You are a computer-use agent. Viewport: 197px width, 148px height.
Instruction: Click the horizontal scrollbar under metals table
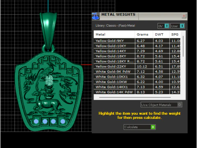(x=135, y=97)
